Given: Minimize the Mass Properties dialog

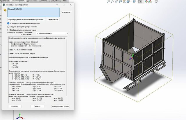Looking at the screenshot, I should tap(57, 5).
